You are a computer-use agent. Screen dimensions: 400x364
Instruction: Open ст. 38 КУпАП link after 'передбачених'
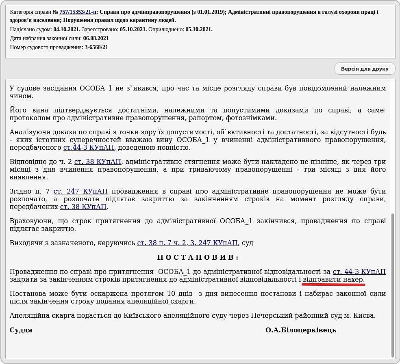[83, 207]
